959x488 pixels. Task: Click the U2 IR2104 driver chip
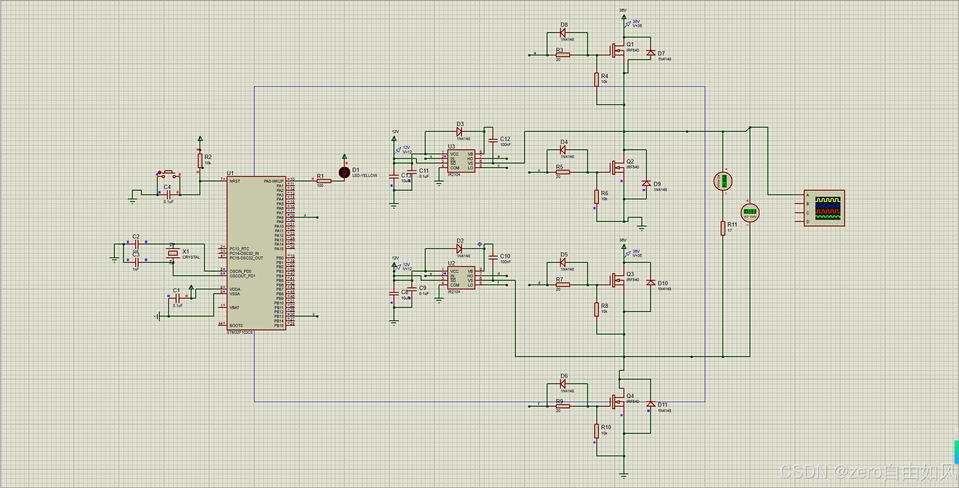461,278
